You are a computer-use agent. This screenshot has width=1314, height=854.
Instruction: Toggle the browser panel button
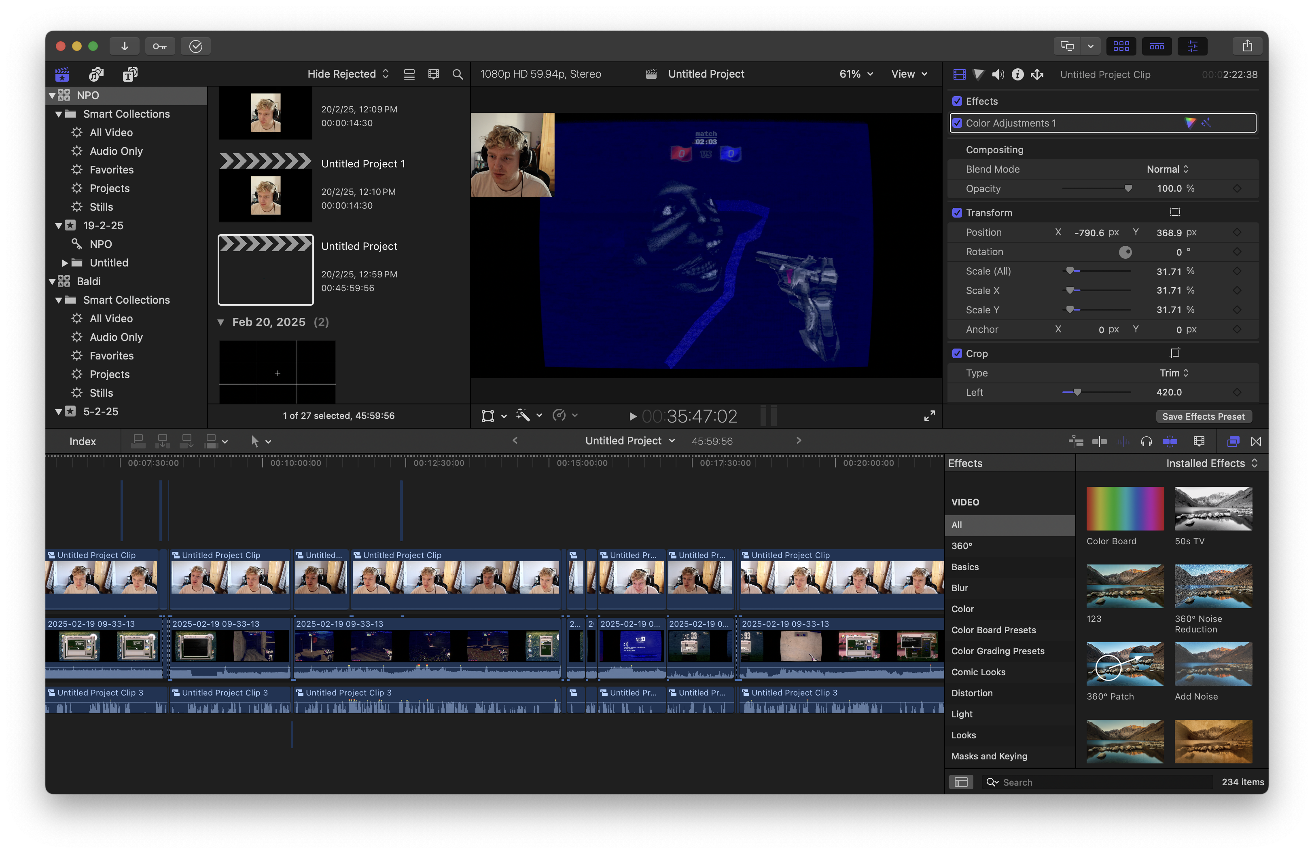click(x=1121, y=47)
